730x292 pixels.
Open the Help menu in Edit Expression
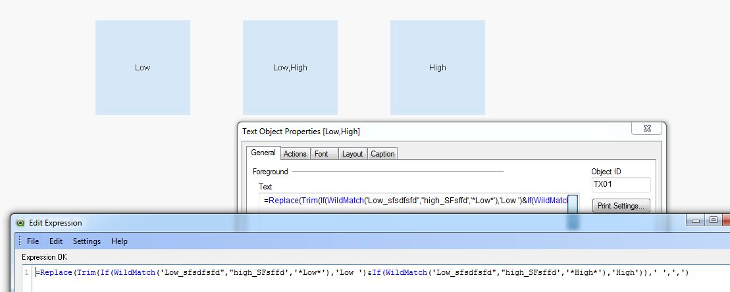coord(119,241)
